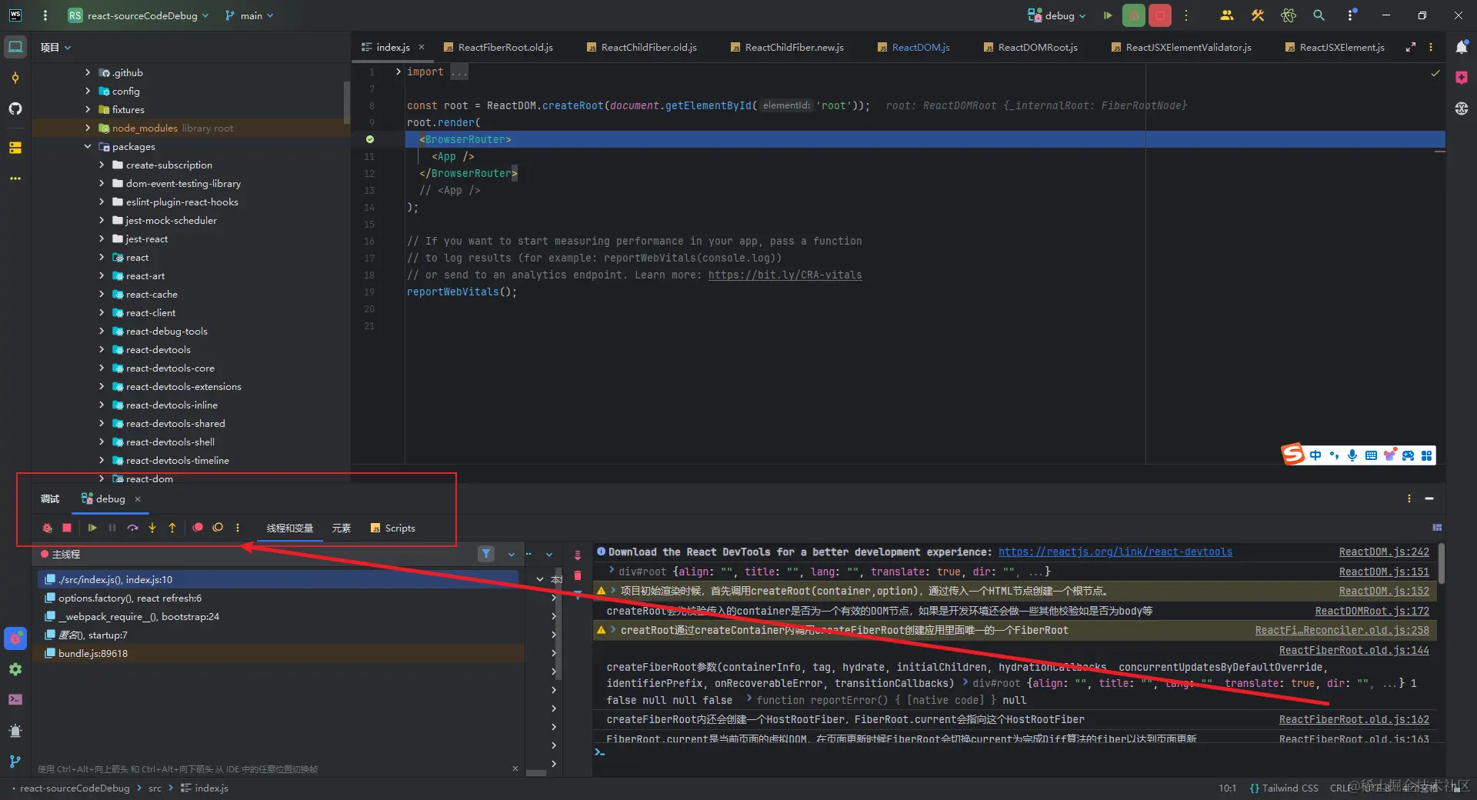Click the red stop button in title bar

tap(1160, 15)
